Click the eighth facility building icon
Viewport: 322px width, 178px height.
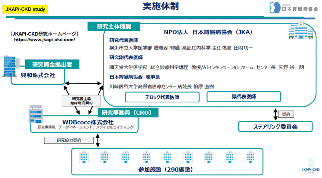coord(230,157)
